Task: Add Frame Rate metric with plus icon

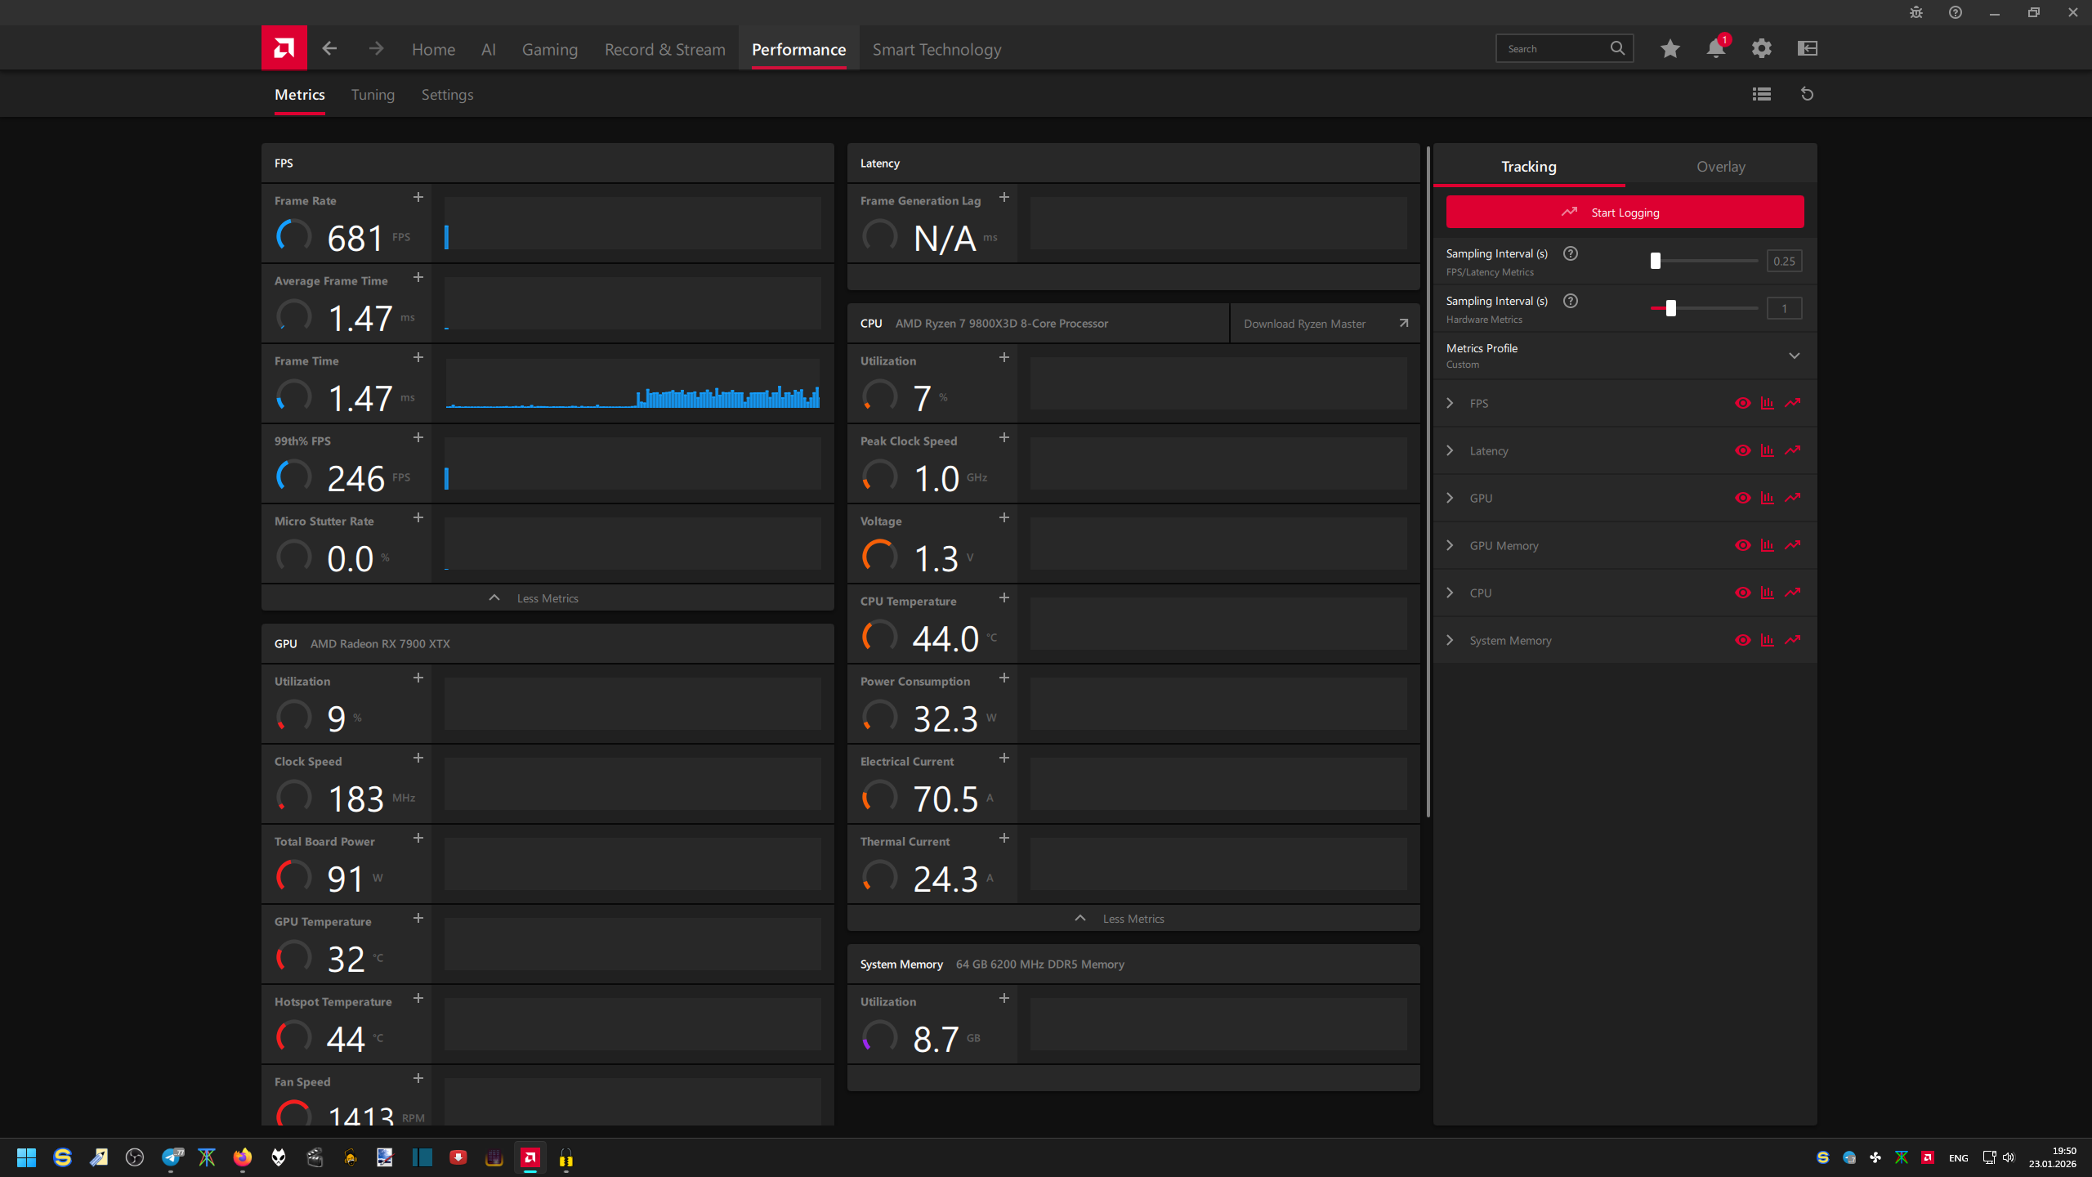Action: 418,198
